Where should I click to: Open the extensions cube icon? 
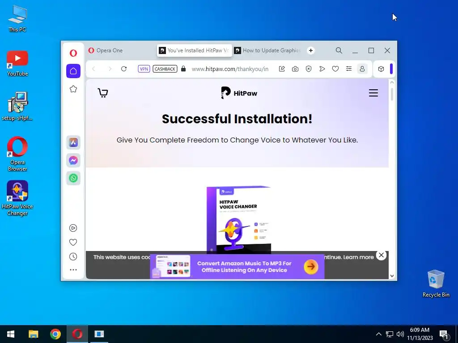[x=381, y=69]
